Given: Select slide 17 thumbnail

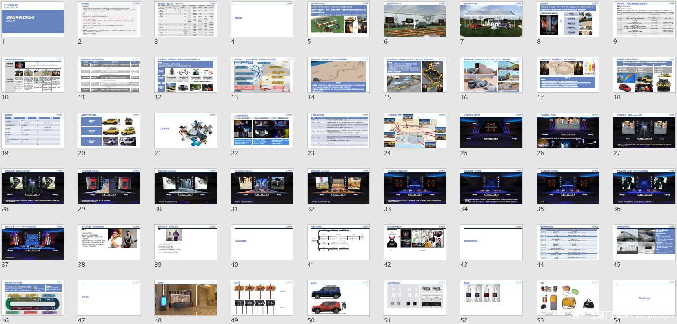Looking at the screenshot, I should point(568,75).
